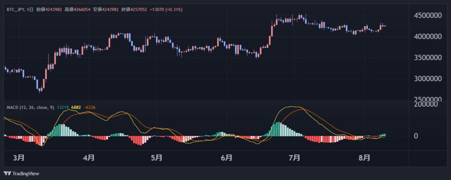Click the 3月 label on time axis
This screenshot has width=451, height=180.
pyautogui.click(x=19, y=157)
